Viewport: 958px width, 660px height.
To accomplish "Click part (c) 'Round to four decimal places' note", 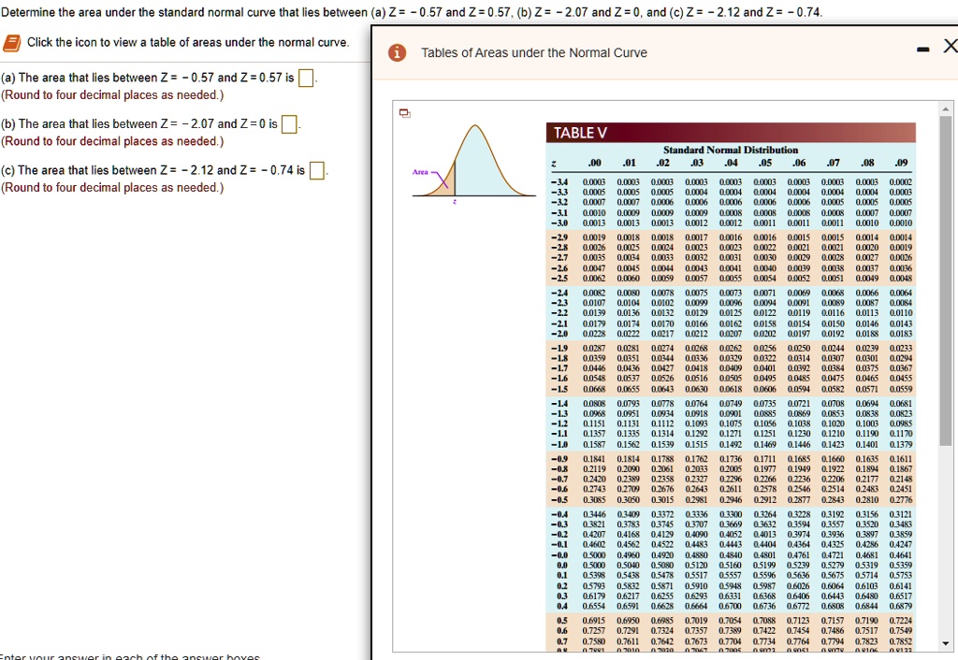I will [112, 188].
